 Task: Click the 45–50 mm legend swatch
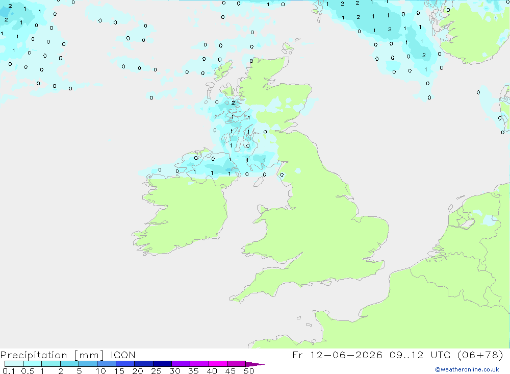[236, 364]
